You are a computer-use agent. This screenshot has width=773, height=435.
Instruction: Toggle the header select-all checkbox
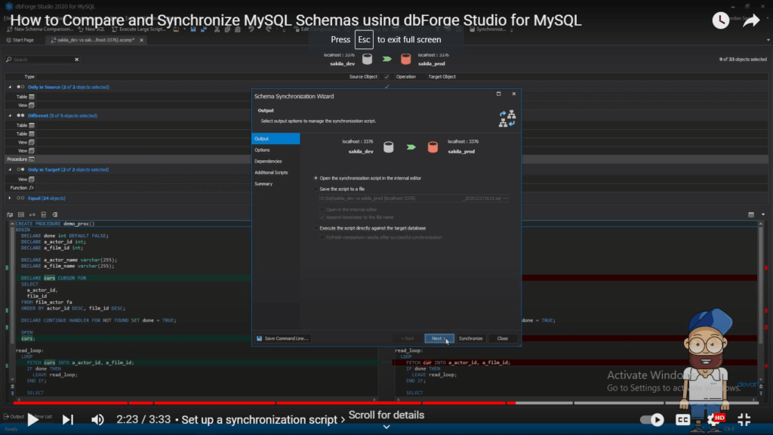click(x=386, y=77)
